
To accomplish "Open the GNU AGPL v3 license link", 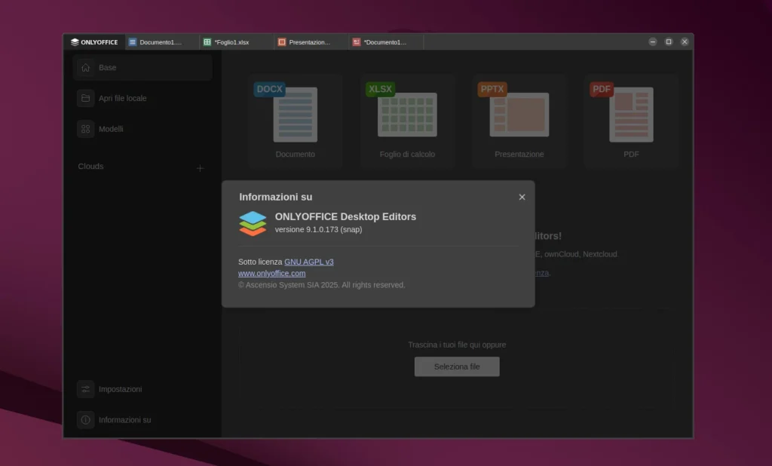I will click(309, 262).
